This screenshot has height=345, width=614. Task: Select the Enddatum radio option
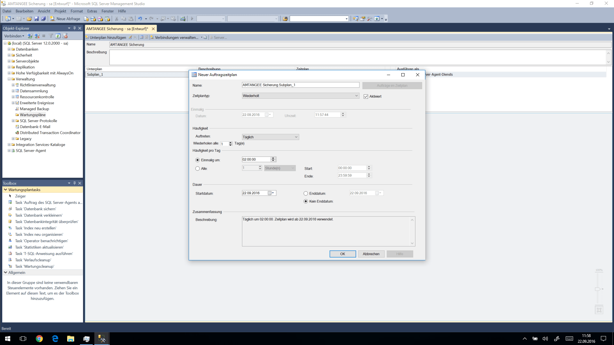(306, 194)
